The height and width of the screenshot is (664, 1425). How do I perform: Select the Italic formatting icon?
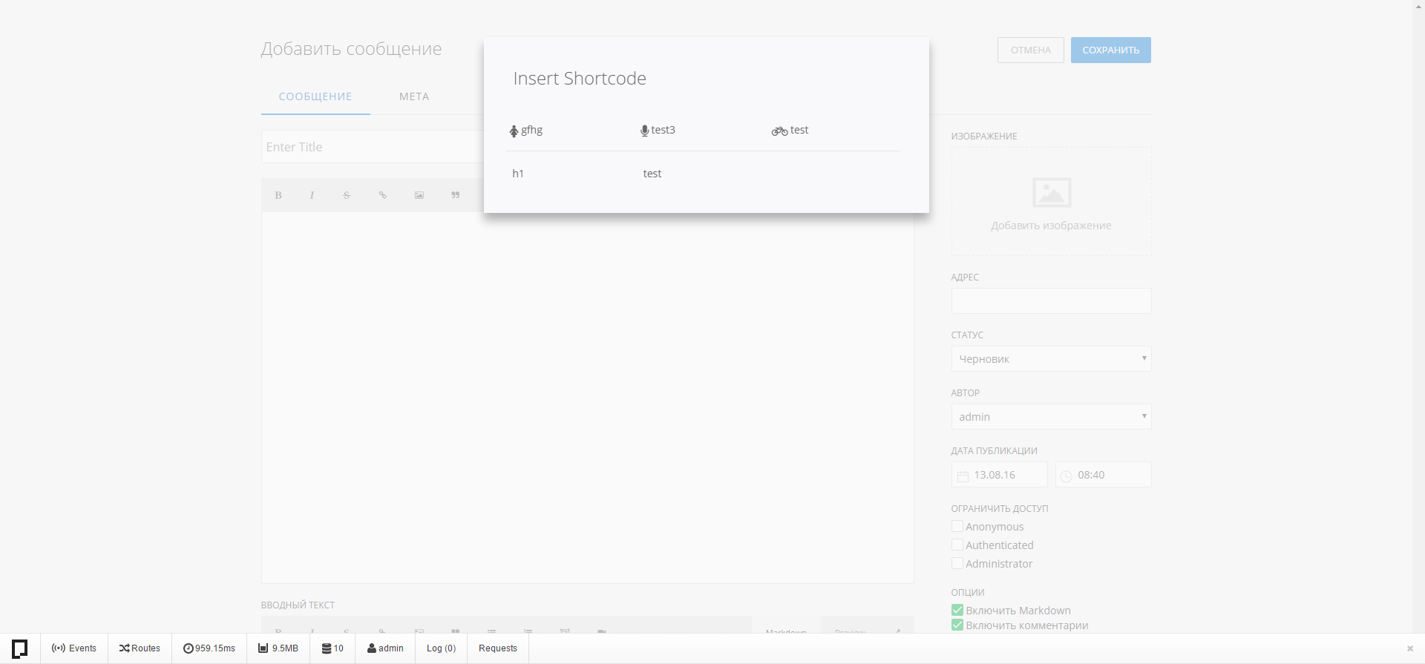(x=312, y=195)
